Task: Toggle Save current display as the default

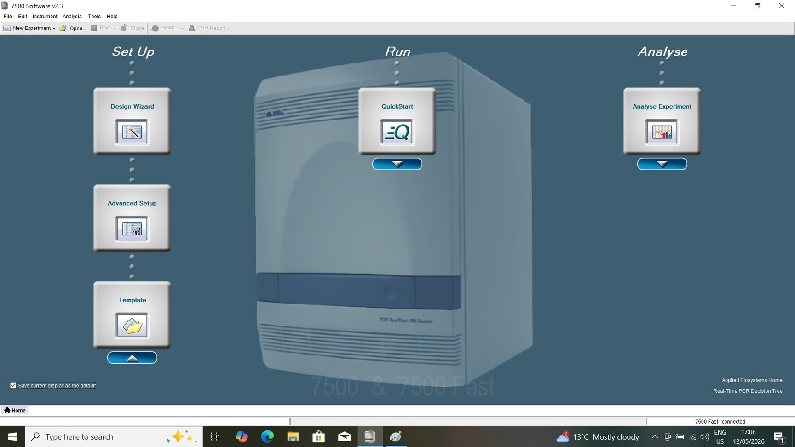Action: tap(13, 385)
